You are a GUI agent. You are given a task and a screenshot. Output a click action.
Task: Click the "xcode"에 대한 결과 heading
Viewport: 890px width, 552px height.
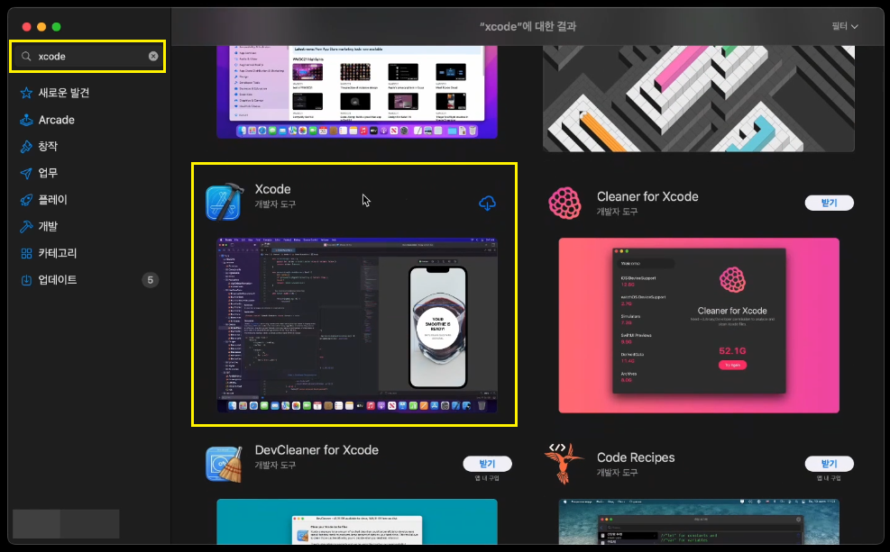click(x=528, y=26)
